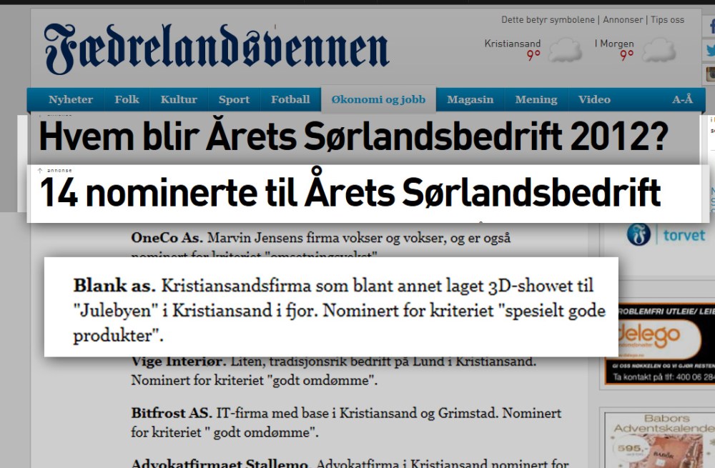The width and height of the screenshot is (715, 468).
Task: Click the Torvet round F logo
Action: [638, 234]
